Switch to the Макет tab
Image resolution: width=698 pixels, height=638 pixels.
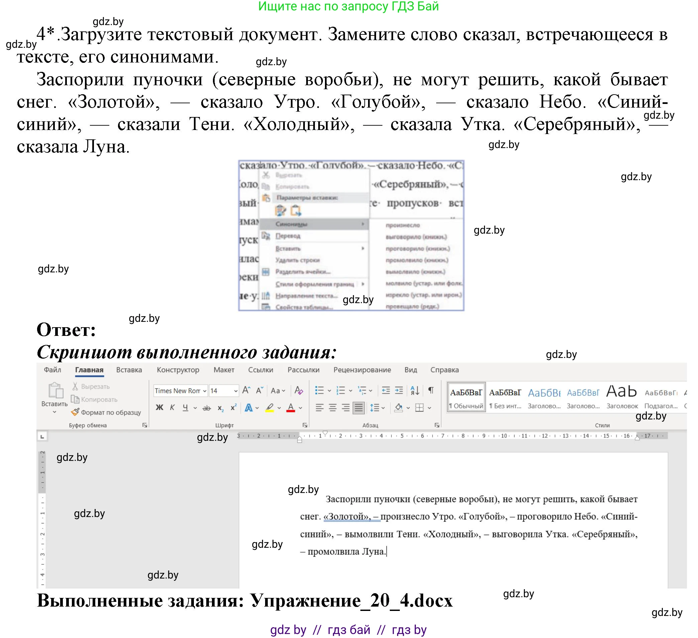tap(224, 370)
